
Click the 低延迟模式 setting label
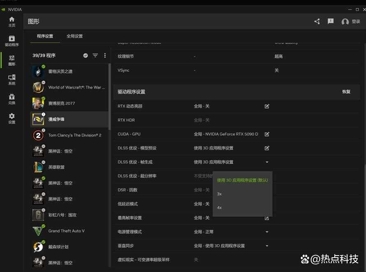coord(127,204)
